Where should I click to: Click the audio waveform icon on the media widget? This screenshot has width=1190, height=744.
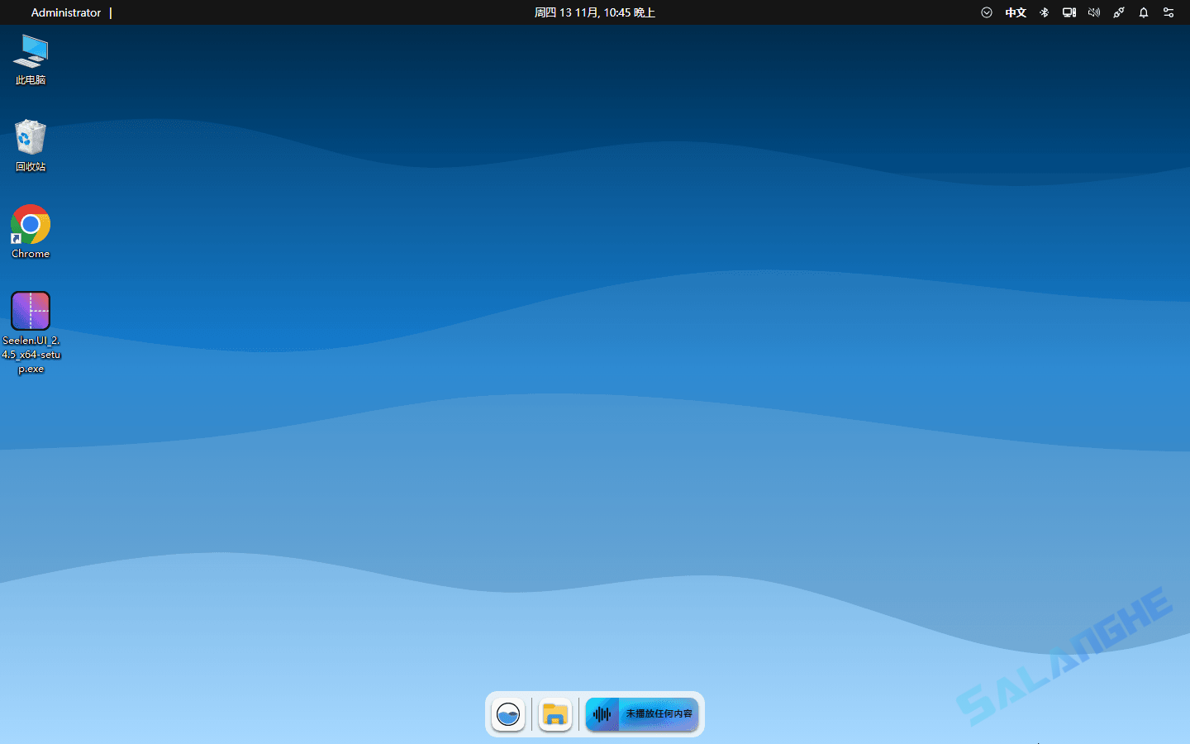[602, 714]
